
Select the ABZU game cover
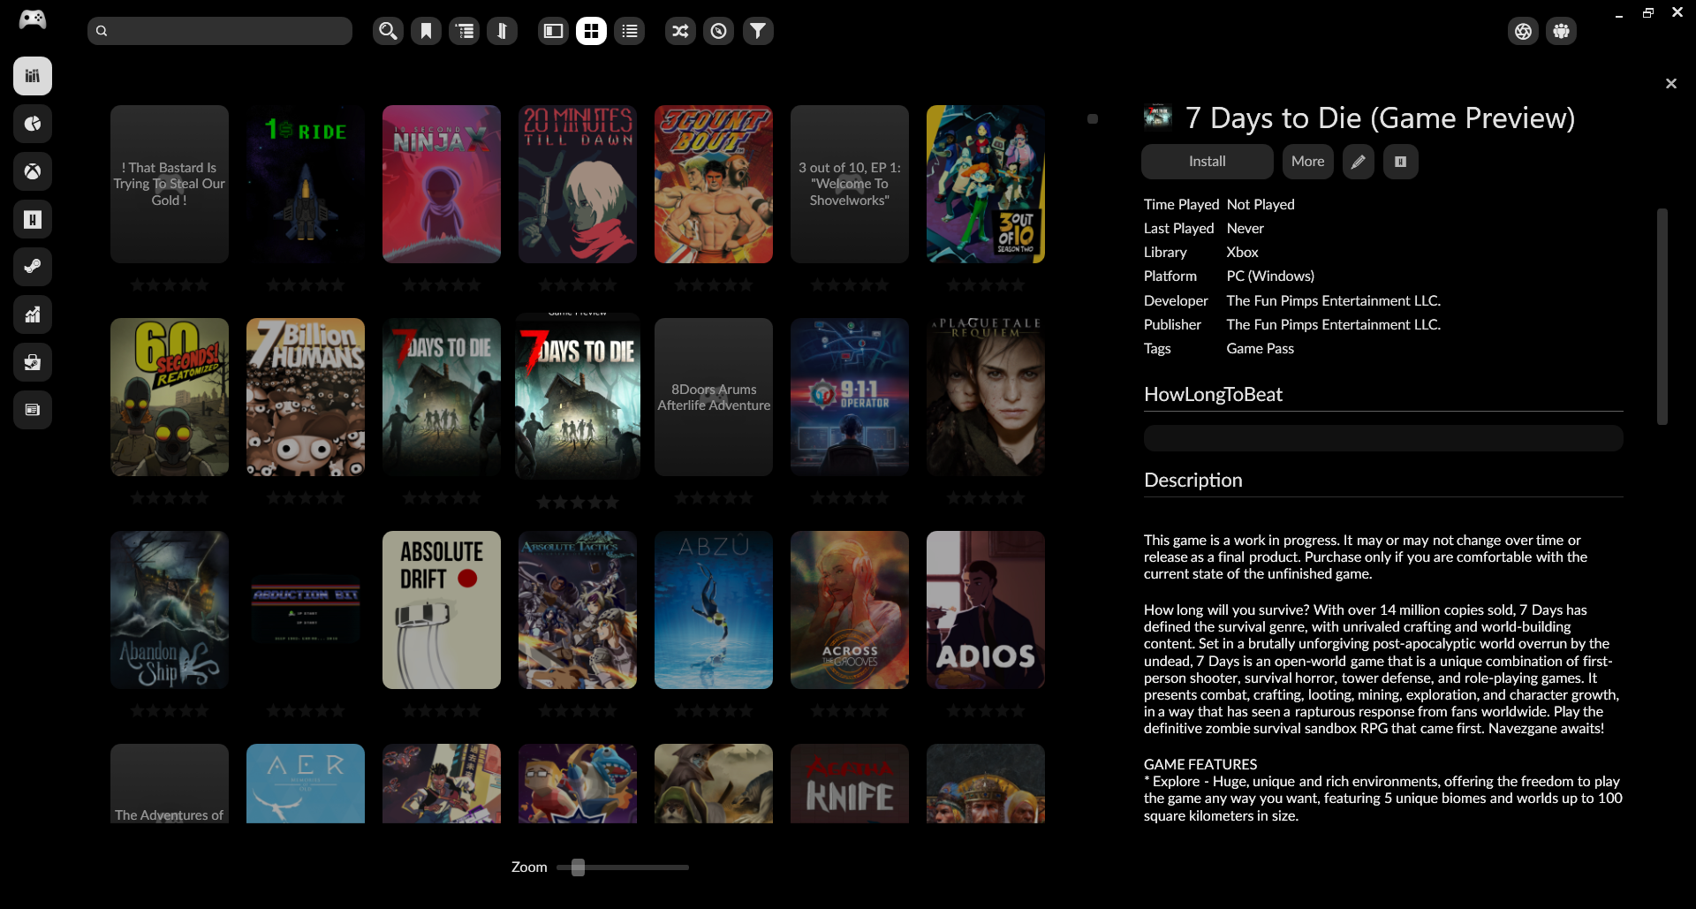[714, 610]
